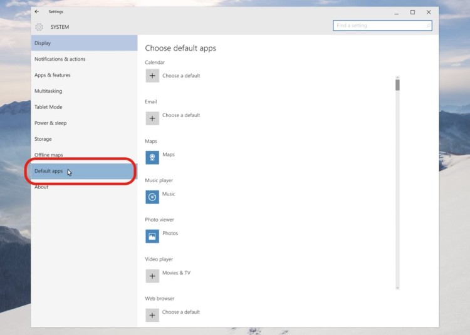This screenshot has height=335, width=470.
Task: Click the SYSTEM header text
Action: click(60, 27)
